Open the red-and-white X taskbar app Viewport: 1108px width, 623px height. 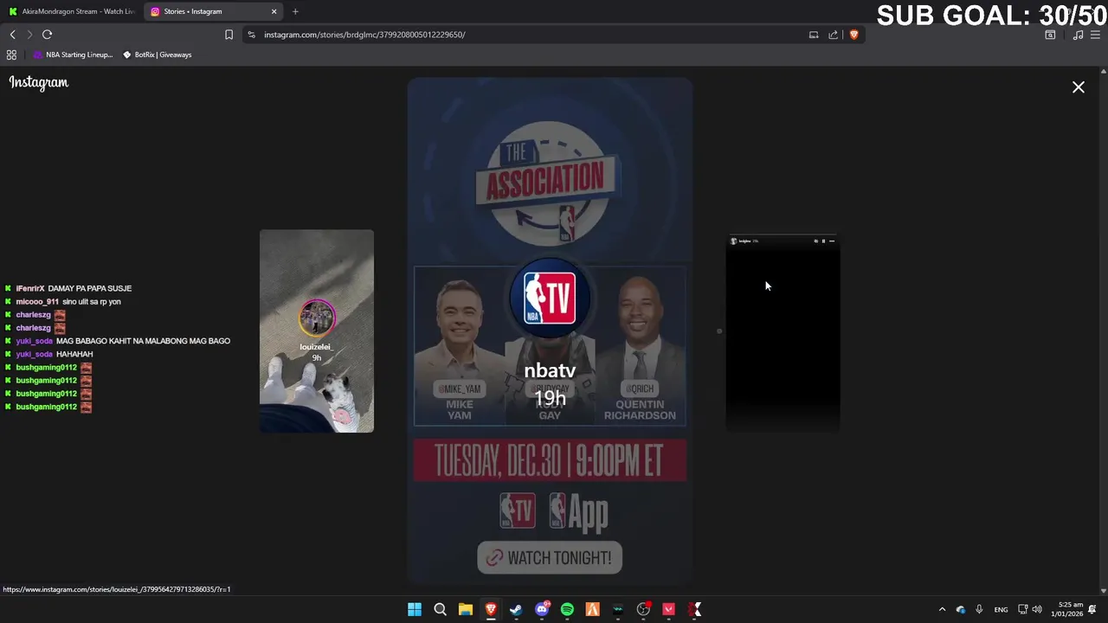tap(694, 609)
